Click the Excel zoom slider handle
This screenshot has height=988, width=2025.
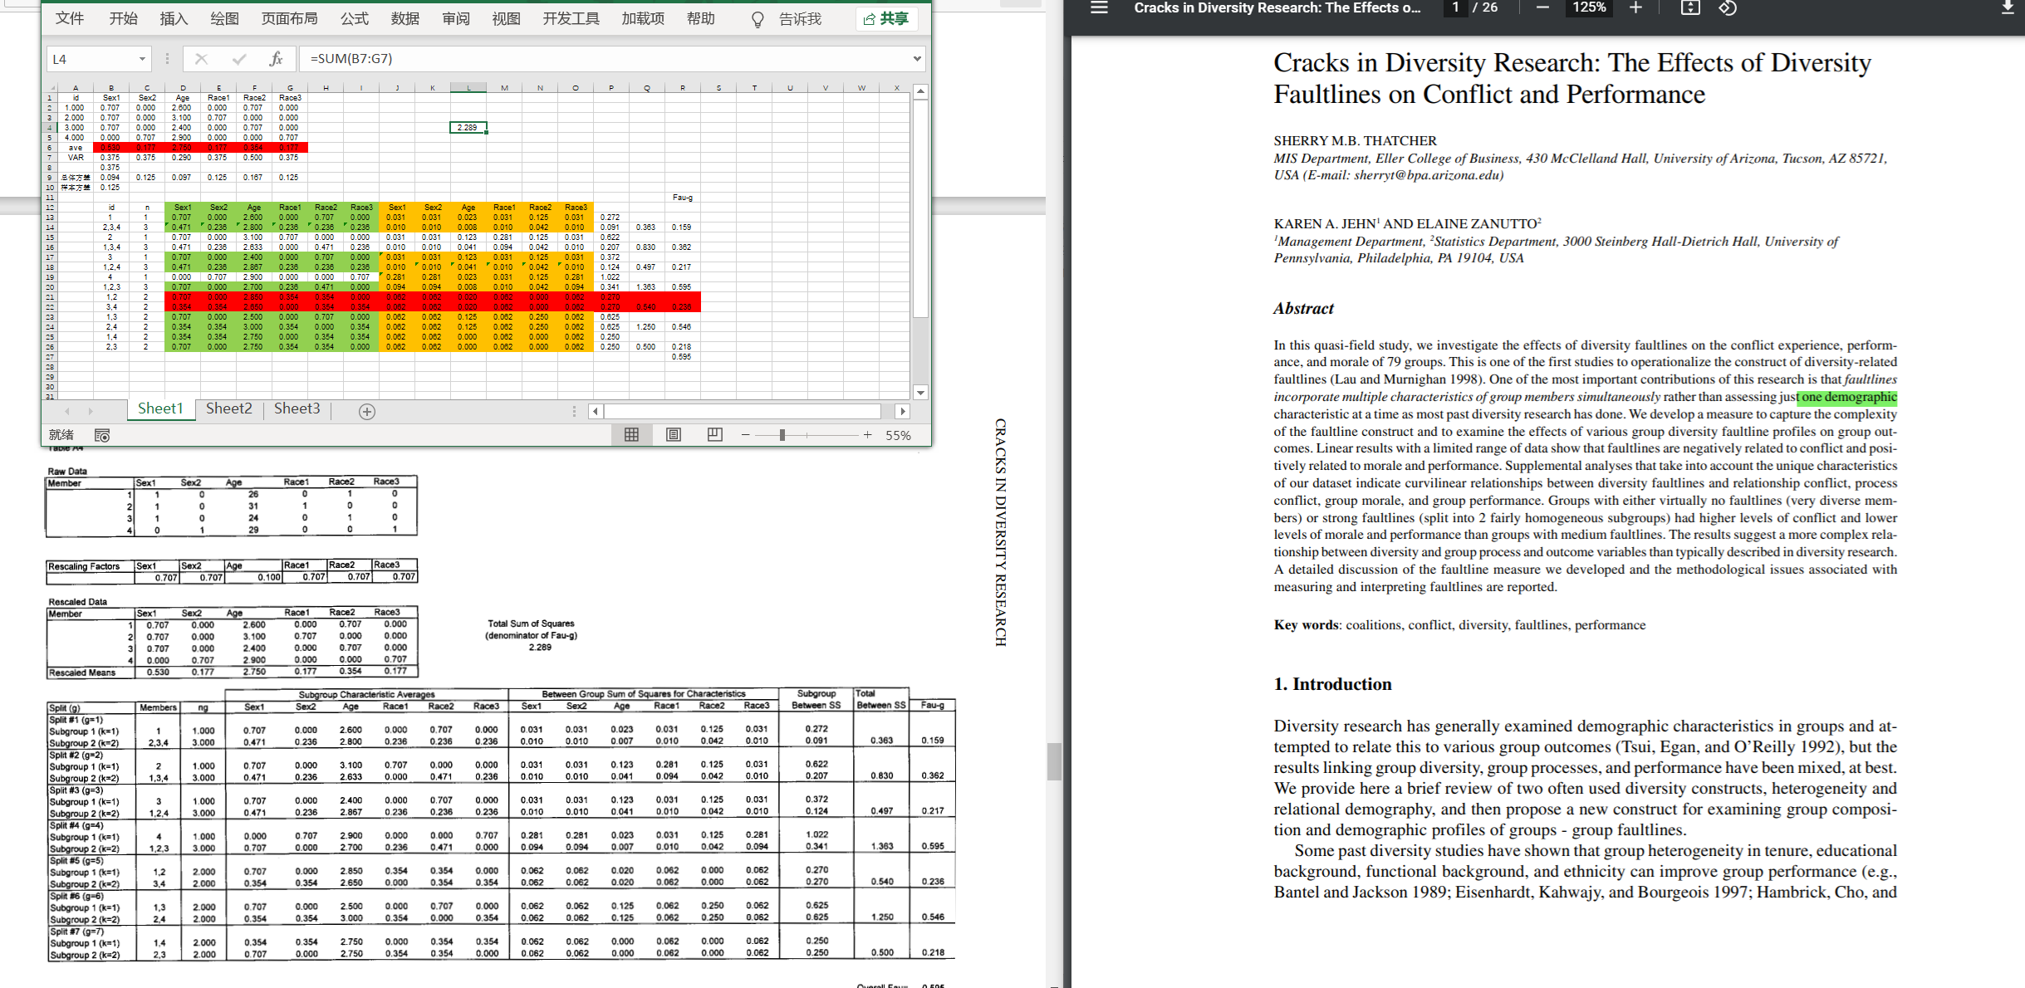(782, 435)
